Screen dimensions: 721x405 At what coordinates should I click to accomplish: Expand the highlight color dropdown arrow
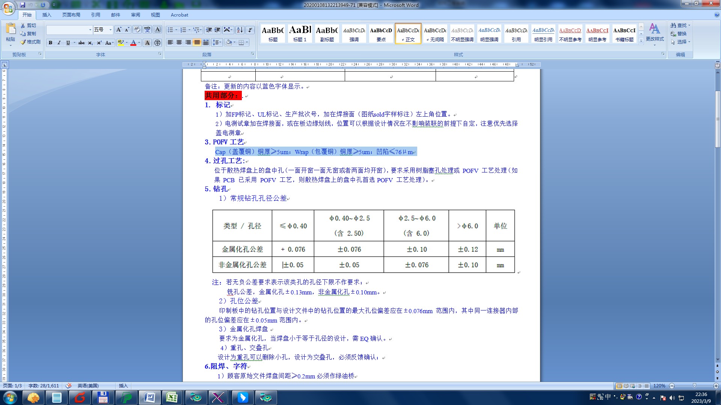(127, 43)
